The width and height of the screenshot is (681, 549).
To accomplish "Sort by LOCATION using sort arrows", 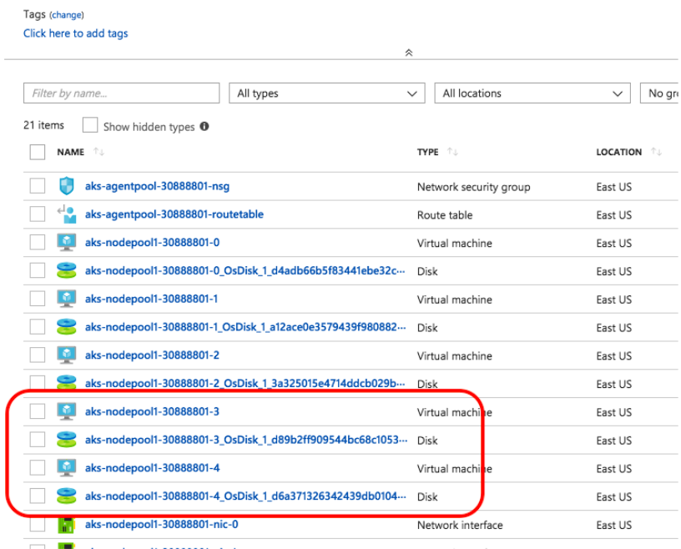I will (x=656, y=152).
